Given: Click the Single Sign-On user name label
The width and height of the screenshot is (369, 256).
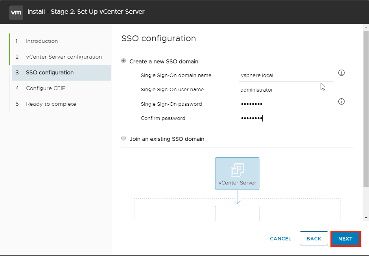Looking at the screenshot, I should click(x=172, y=90).
